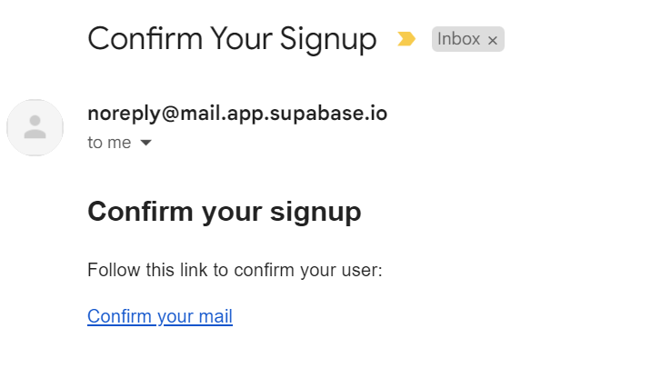
Task: Click the 'Follow this link' body sentence
Action: (235, 270)
